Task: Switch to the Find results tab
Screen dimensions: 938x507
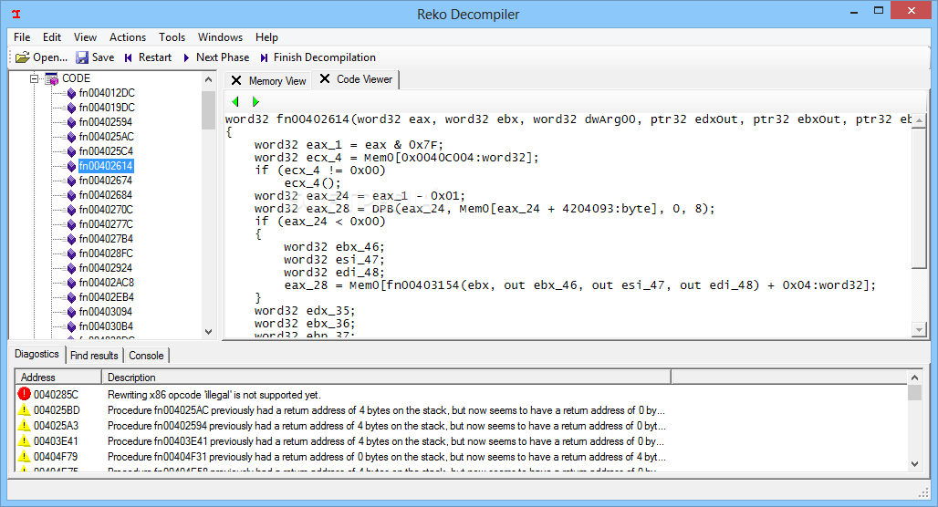Action: pos(94,355)
